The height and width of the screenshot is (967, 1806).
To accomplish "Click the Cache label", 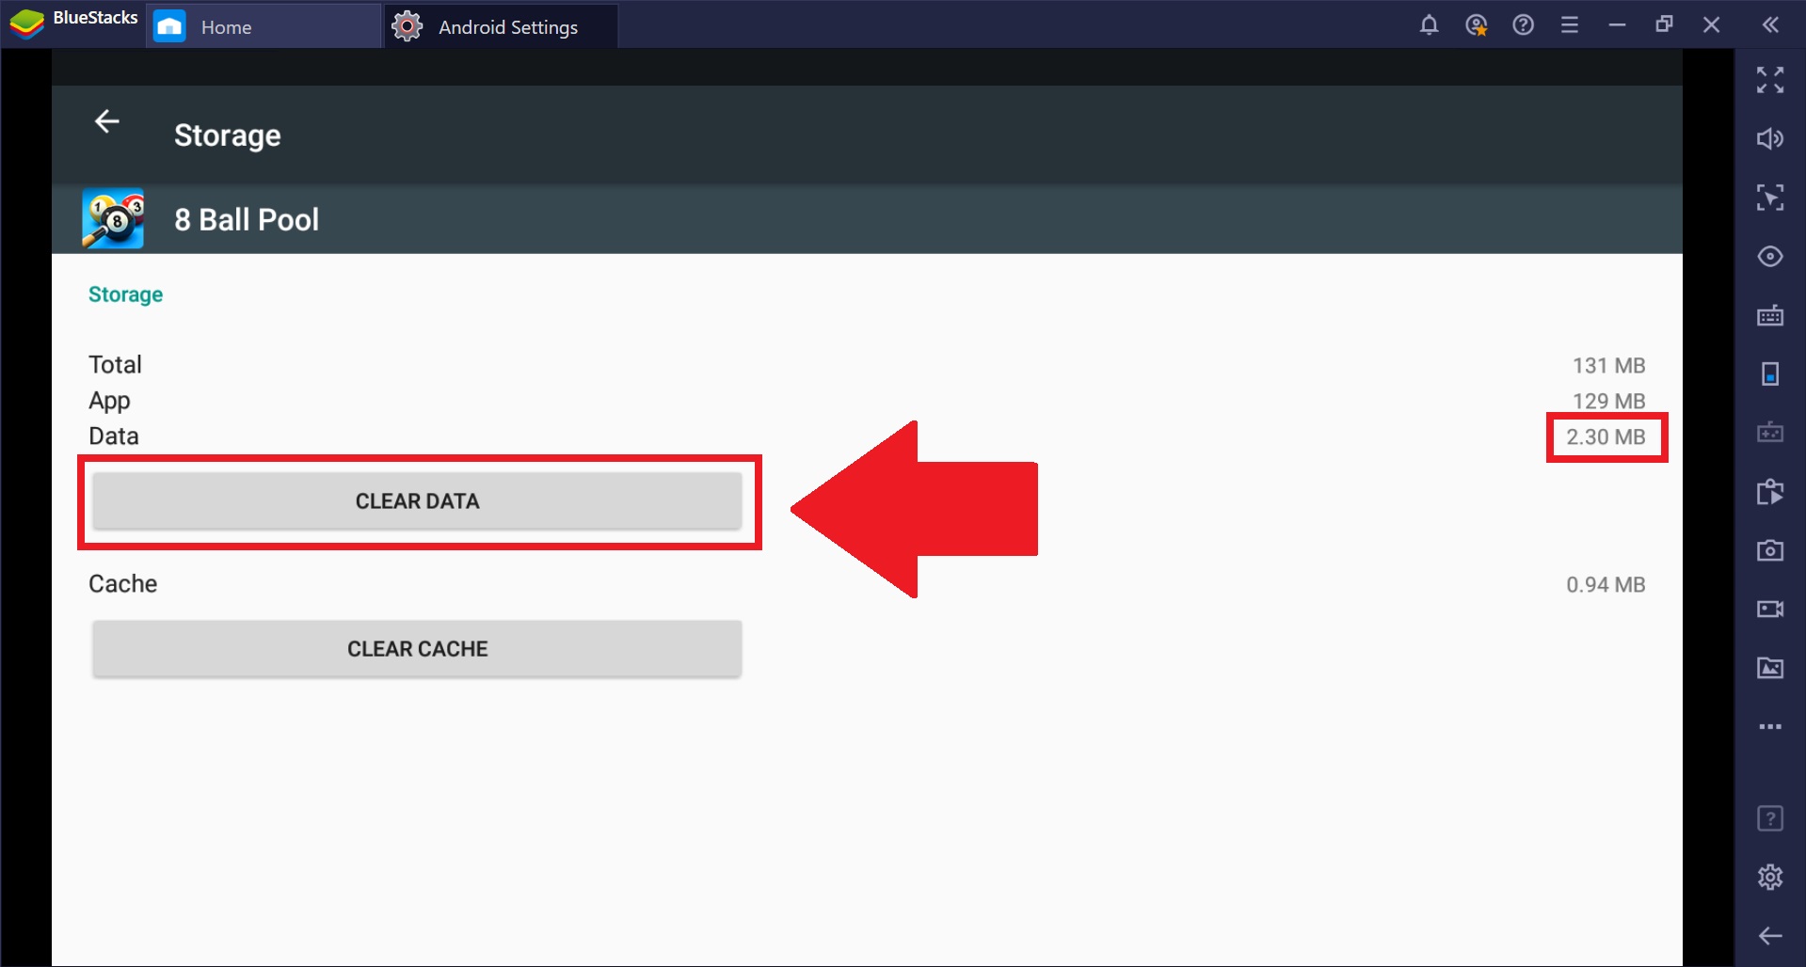I will click(122, 584).
